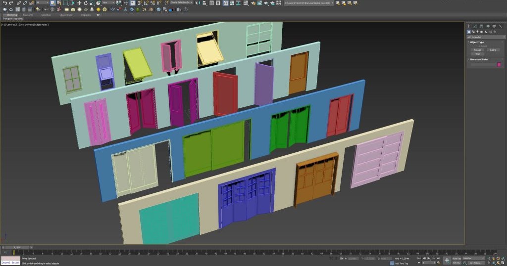The width and height of the screenshot is (507, 266).
Task: Click the Select and Place icon
Action: (x=98, y=3)
